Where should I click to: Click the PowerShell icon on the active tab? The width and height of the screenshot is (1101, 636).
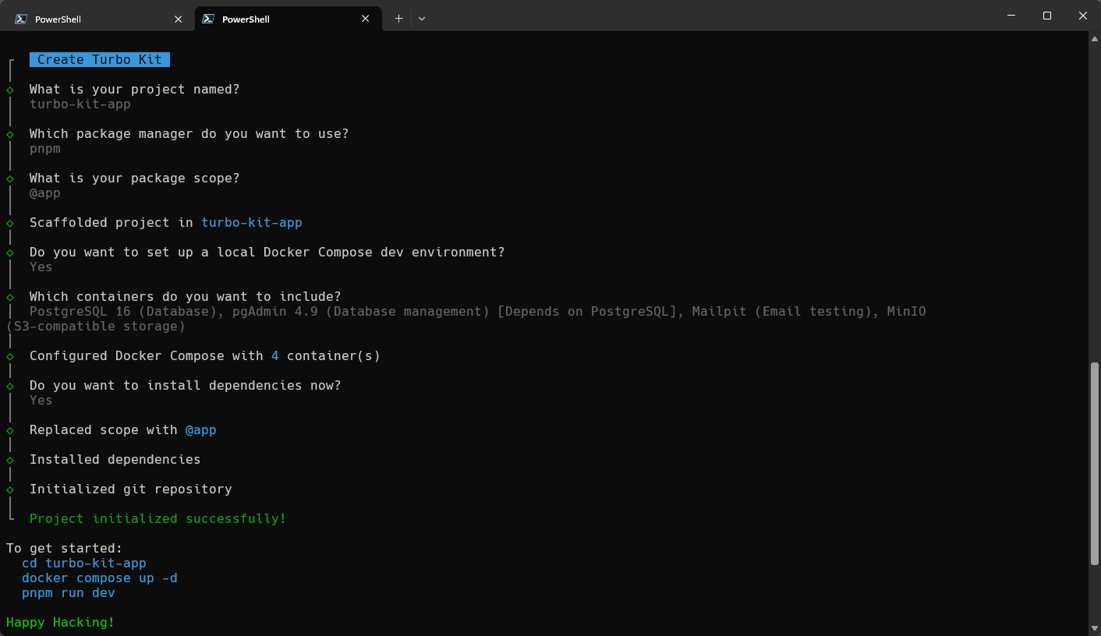(208, 19)
